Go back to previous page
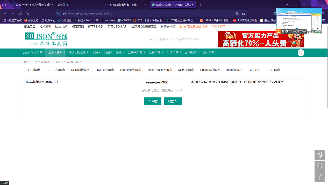 point(5,13)
